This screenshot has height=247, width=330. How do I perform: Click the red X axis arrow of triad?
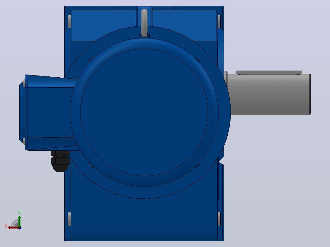(x=13, y=228)
